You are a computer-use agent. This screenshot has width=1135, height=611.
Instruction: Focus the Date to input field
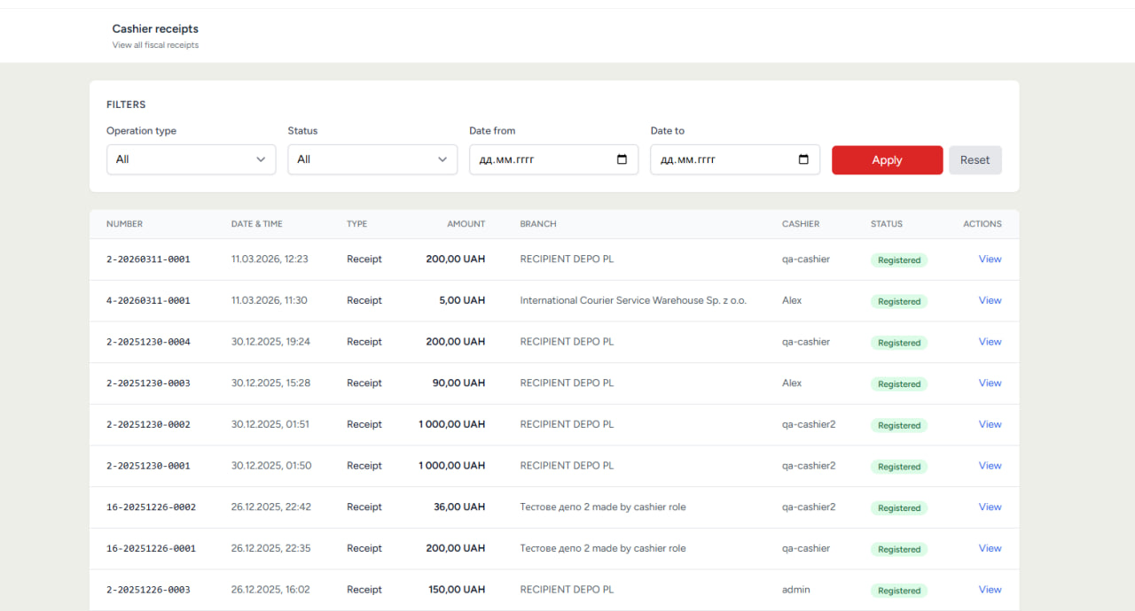[735, 159]
